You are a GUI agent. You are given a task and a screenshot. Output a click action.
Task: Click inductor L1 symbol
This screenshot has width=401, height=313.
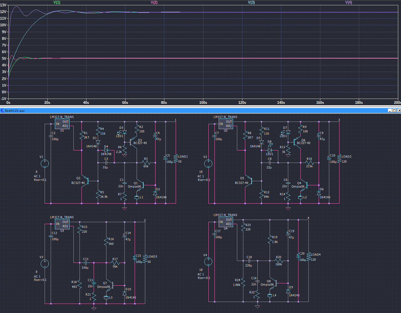[137, 197]
